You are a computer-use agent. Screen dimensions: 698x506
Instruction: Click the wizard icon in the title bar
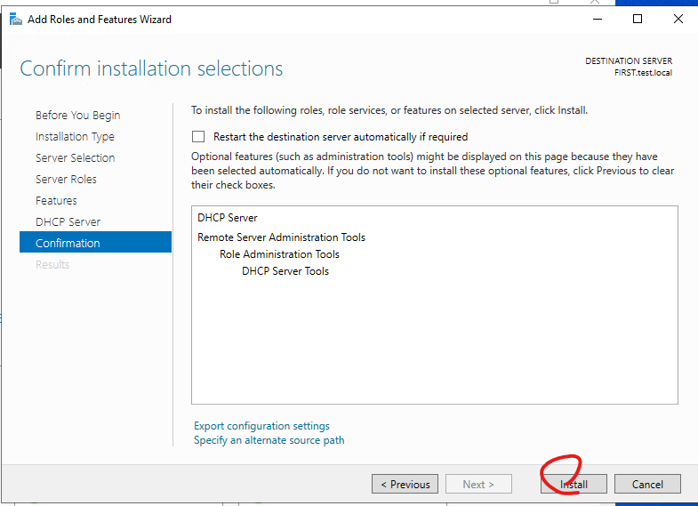16,20
